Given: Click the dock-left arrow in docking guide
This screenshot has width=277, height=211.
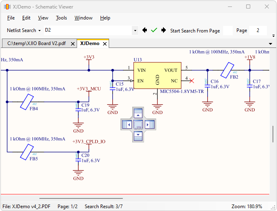Looking at the screenshot, I should pyautogui.click(x=127, y=125).
